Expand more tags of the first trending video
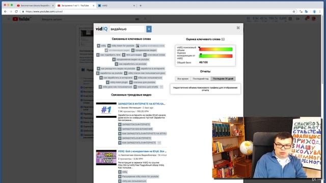This screenshot has height=183, width=326. point(159,143)
